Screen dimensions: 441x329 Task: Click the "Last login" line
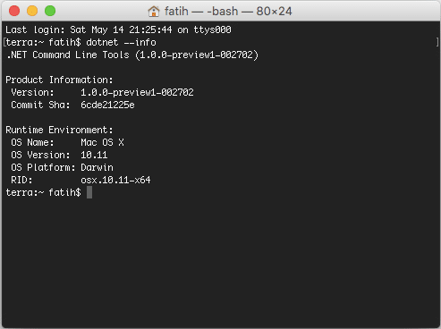tap(118, 30)
